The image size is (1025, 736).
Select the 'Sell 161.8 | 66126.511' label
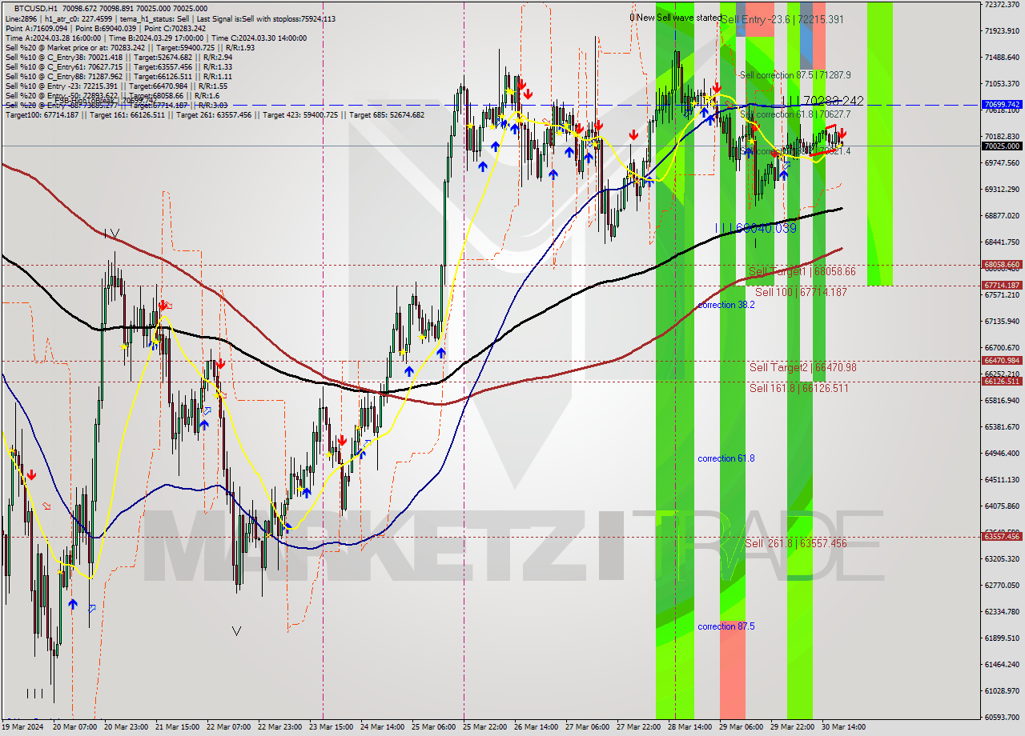798,388
